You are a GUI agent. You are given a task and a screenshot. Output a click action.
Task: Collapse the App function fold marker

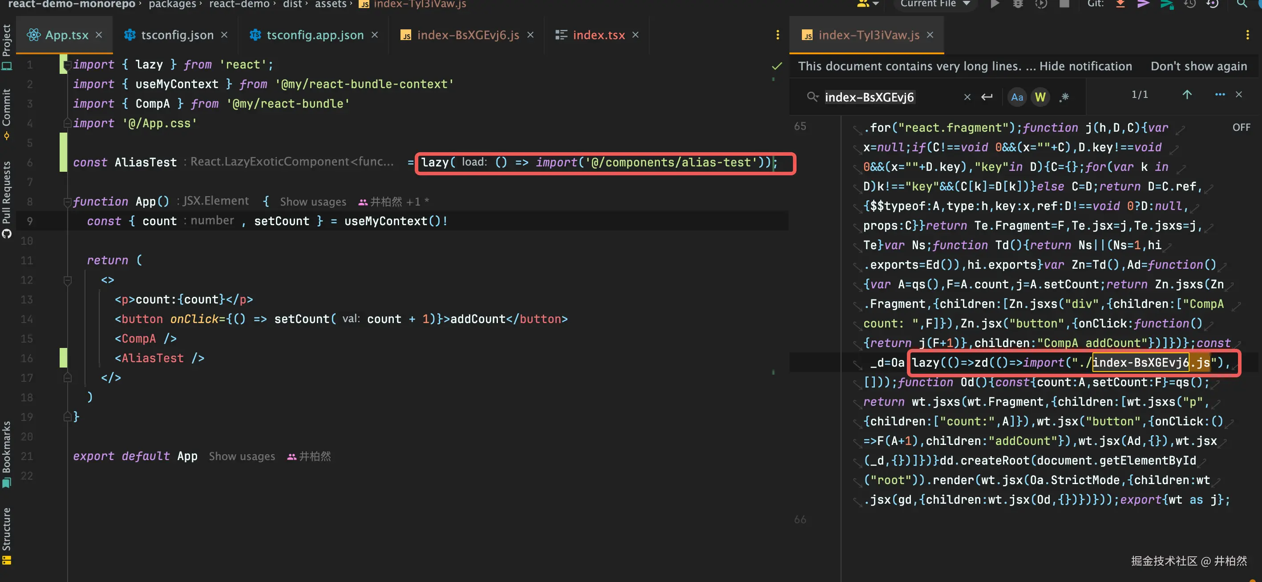point(68,202)
